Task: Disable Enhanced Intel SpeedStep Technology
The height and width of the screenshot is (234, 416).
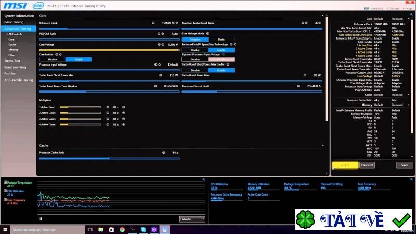Action: (x=195, y=50)
